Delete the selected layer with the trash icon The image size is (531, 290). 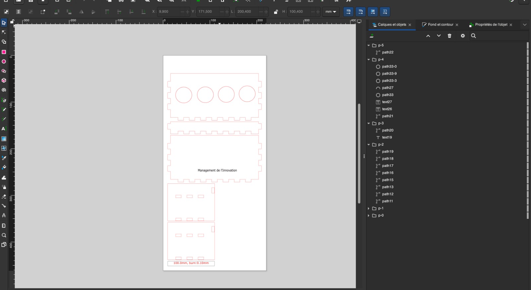[449, 36]
